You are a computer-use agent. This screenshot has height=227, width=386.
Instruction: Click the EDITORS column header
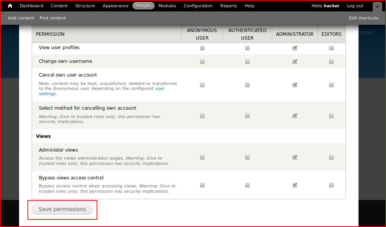click(x=331, y=34)
